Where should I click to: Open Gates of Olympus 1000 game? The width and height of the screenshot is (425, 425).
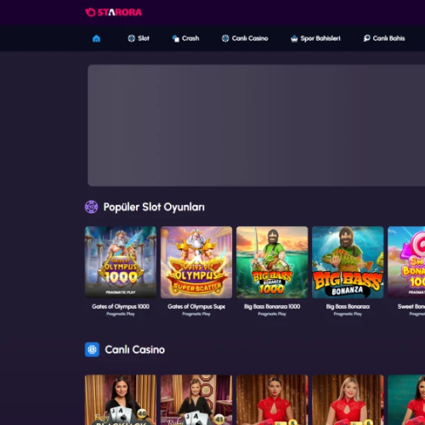click(121, 262)
